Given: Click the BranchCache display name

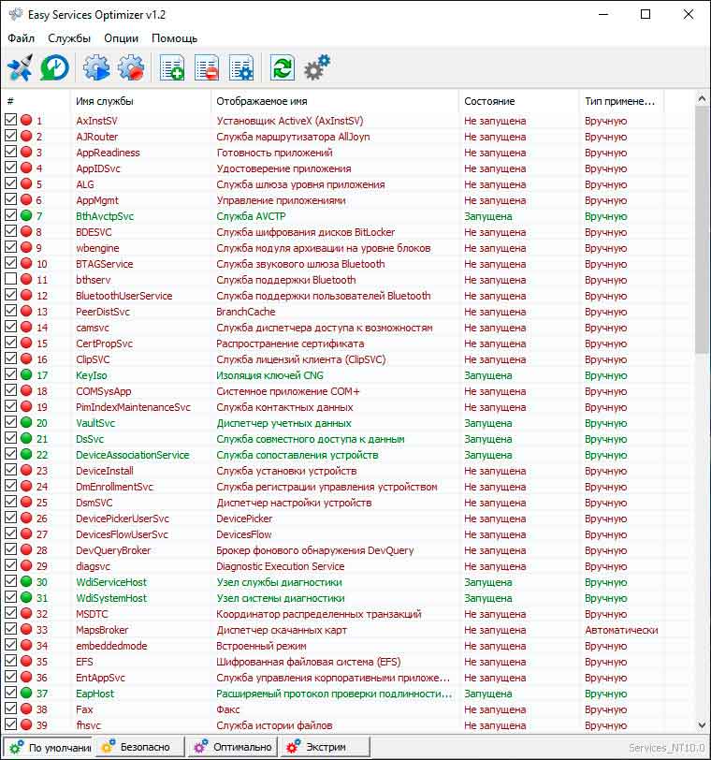Looking at the screenshot, I should (245, 312).
